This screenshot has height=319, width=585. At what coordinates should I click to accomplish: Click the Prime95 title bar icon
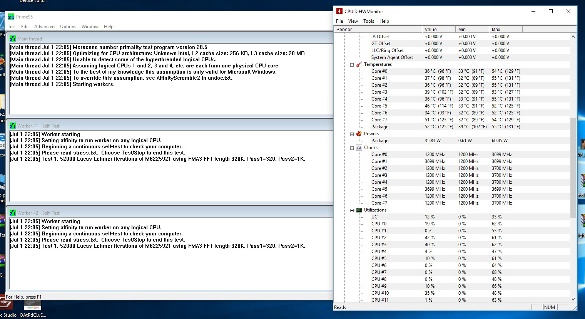(x=11, y=17)
